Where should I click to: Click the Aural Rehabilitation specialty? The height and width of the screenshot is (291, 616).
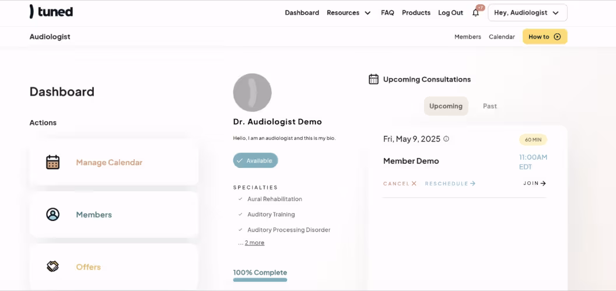click(275, 199)
